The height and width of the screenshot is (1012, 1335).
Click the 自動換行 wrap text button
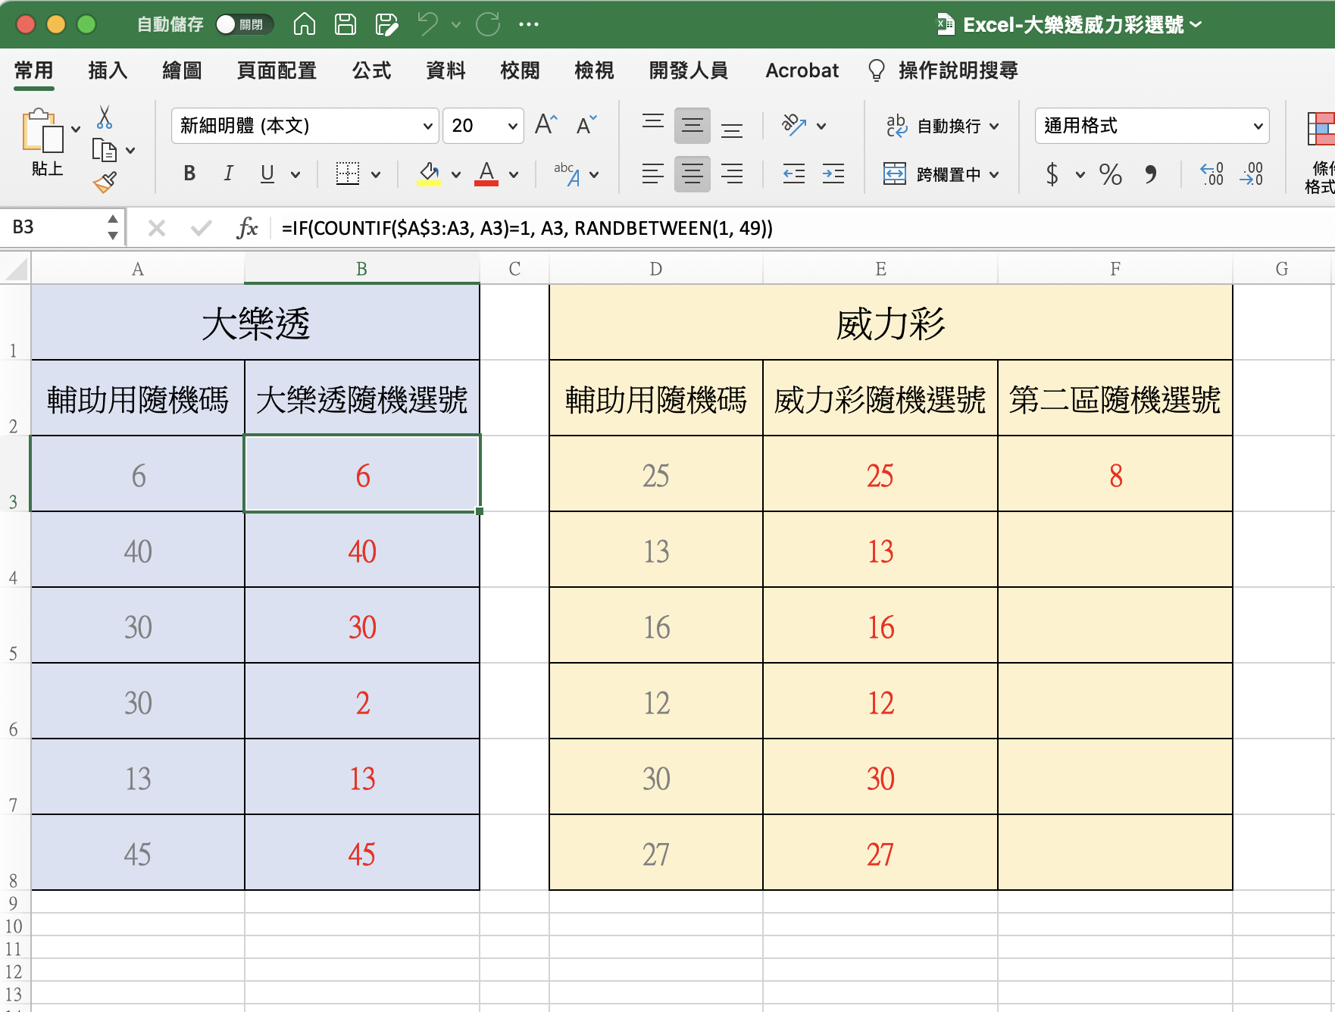coord(940,126)
